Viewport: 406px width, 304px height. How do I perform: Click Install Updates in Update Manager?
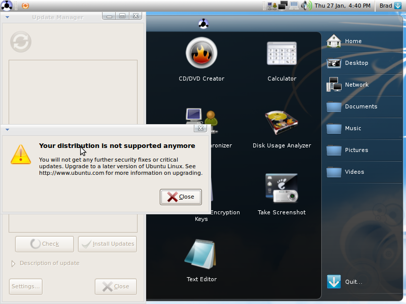coord(108,244)
